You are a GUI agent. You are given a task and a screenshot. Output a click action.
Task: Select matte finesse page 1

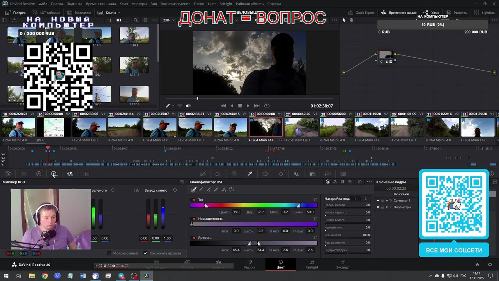tap(355, 199)
